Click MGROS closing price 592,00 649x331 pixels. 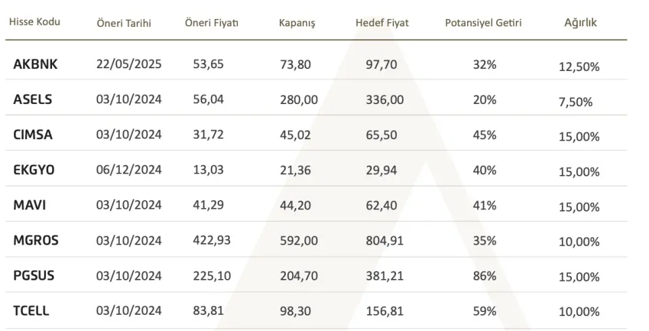click(298, 240)
